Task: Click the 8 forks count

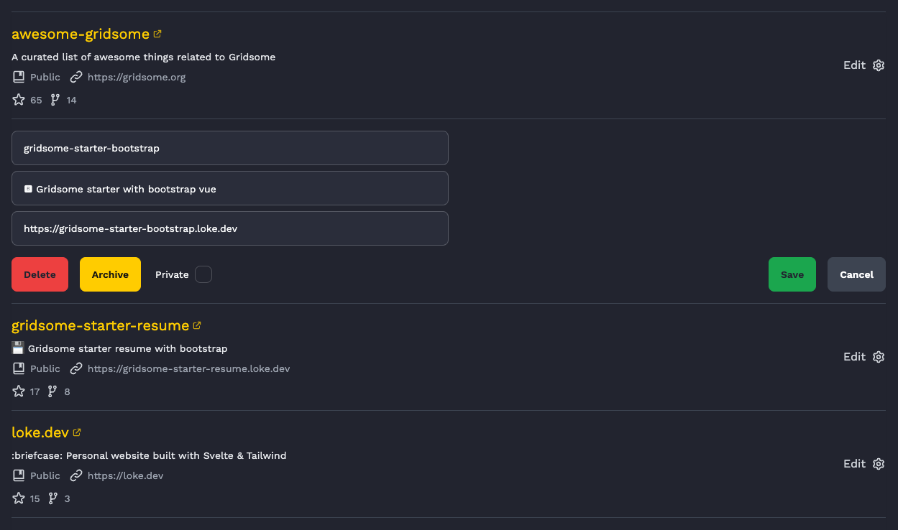Action: [x=67, y=391]
